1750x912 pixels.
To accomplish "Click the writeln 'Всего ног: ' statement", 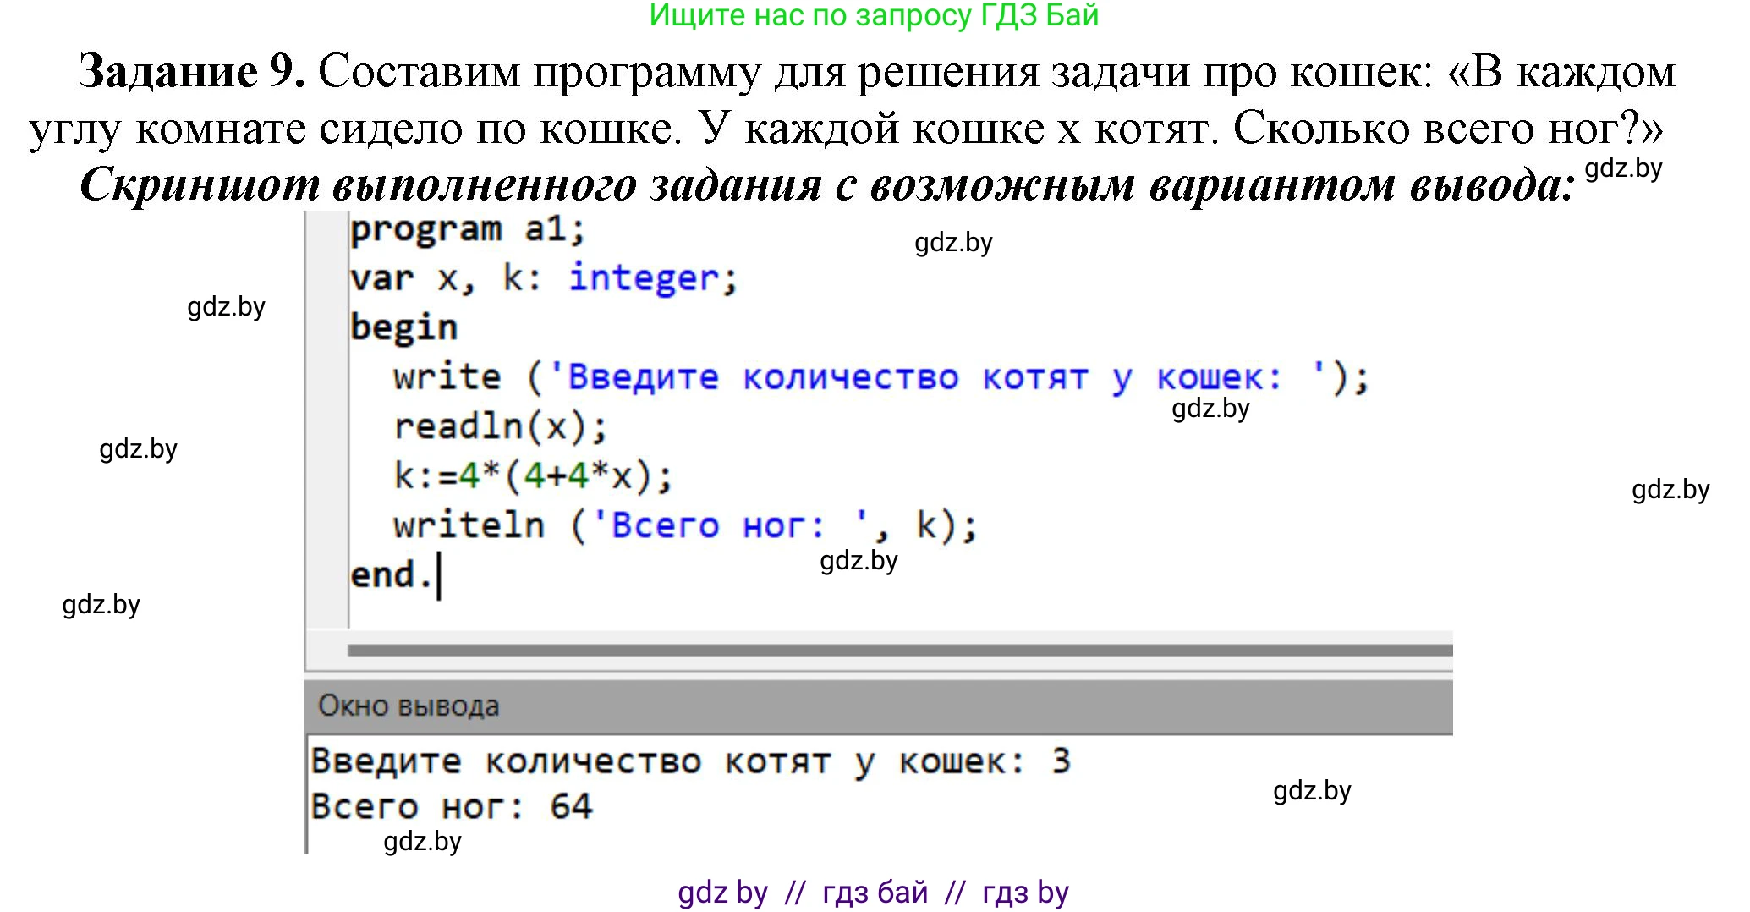I will pyautogui.click(x=685, y=525).
